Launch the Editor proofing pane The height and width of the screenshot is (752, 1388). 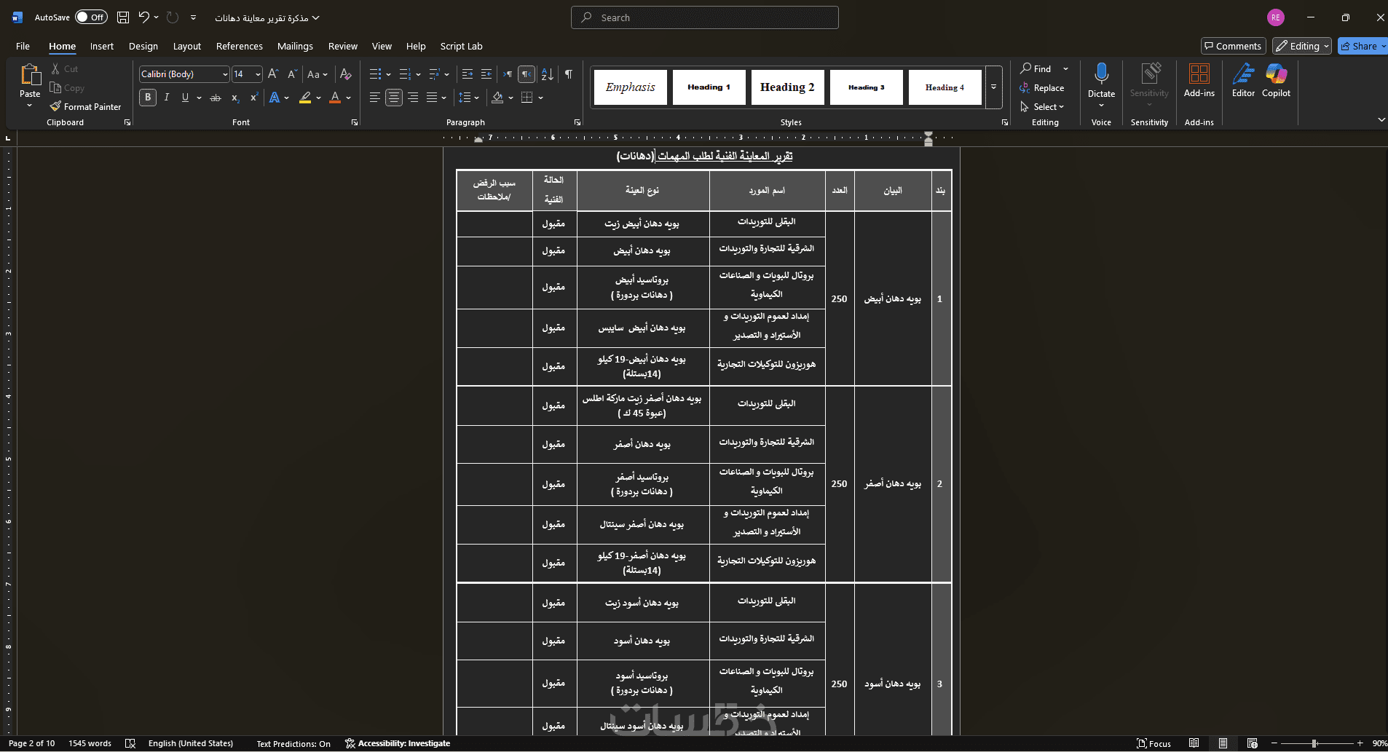point(1243,81)
